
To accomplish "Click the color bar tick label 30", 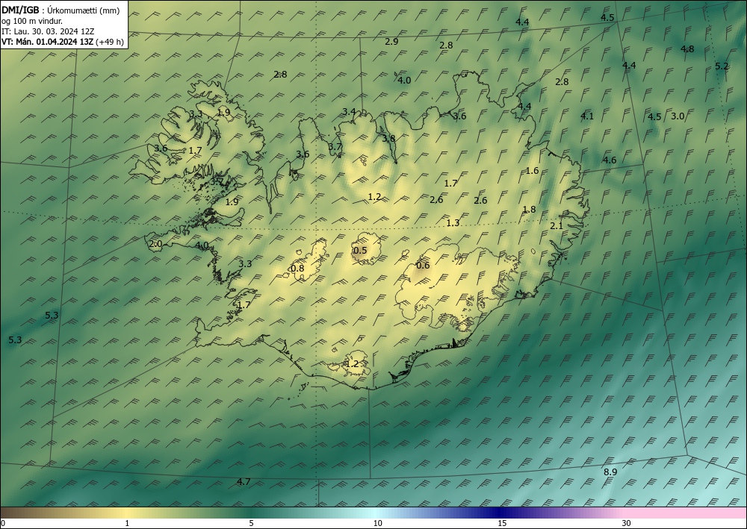I will pyautogui.click(x=626, y=523).
